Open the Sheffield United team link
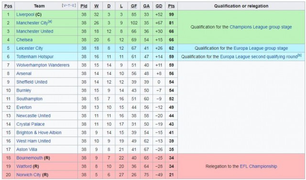This screenshot has height=180, width=306. 32,82
